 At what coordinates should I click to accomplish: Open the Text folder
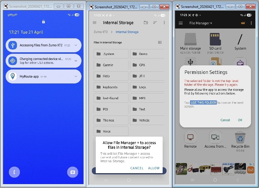147,109
